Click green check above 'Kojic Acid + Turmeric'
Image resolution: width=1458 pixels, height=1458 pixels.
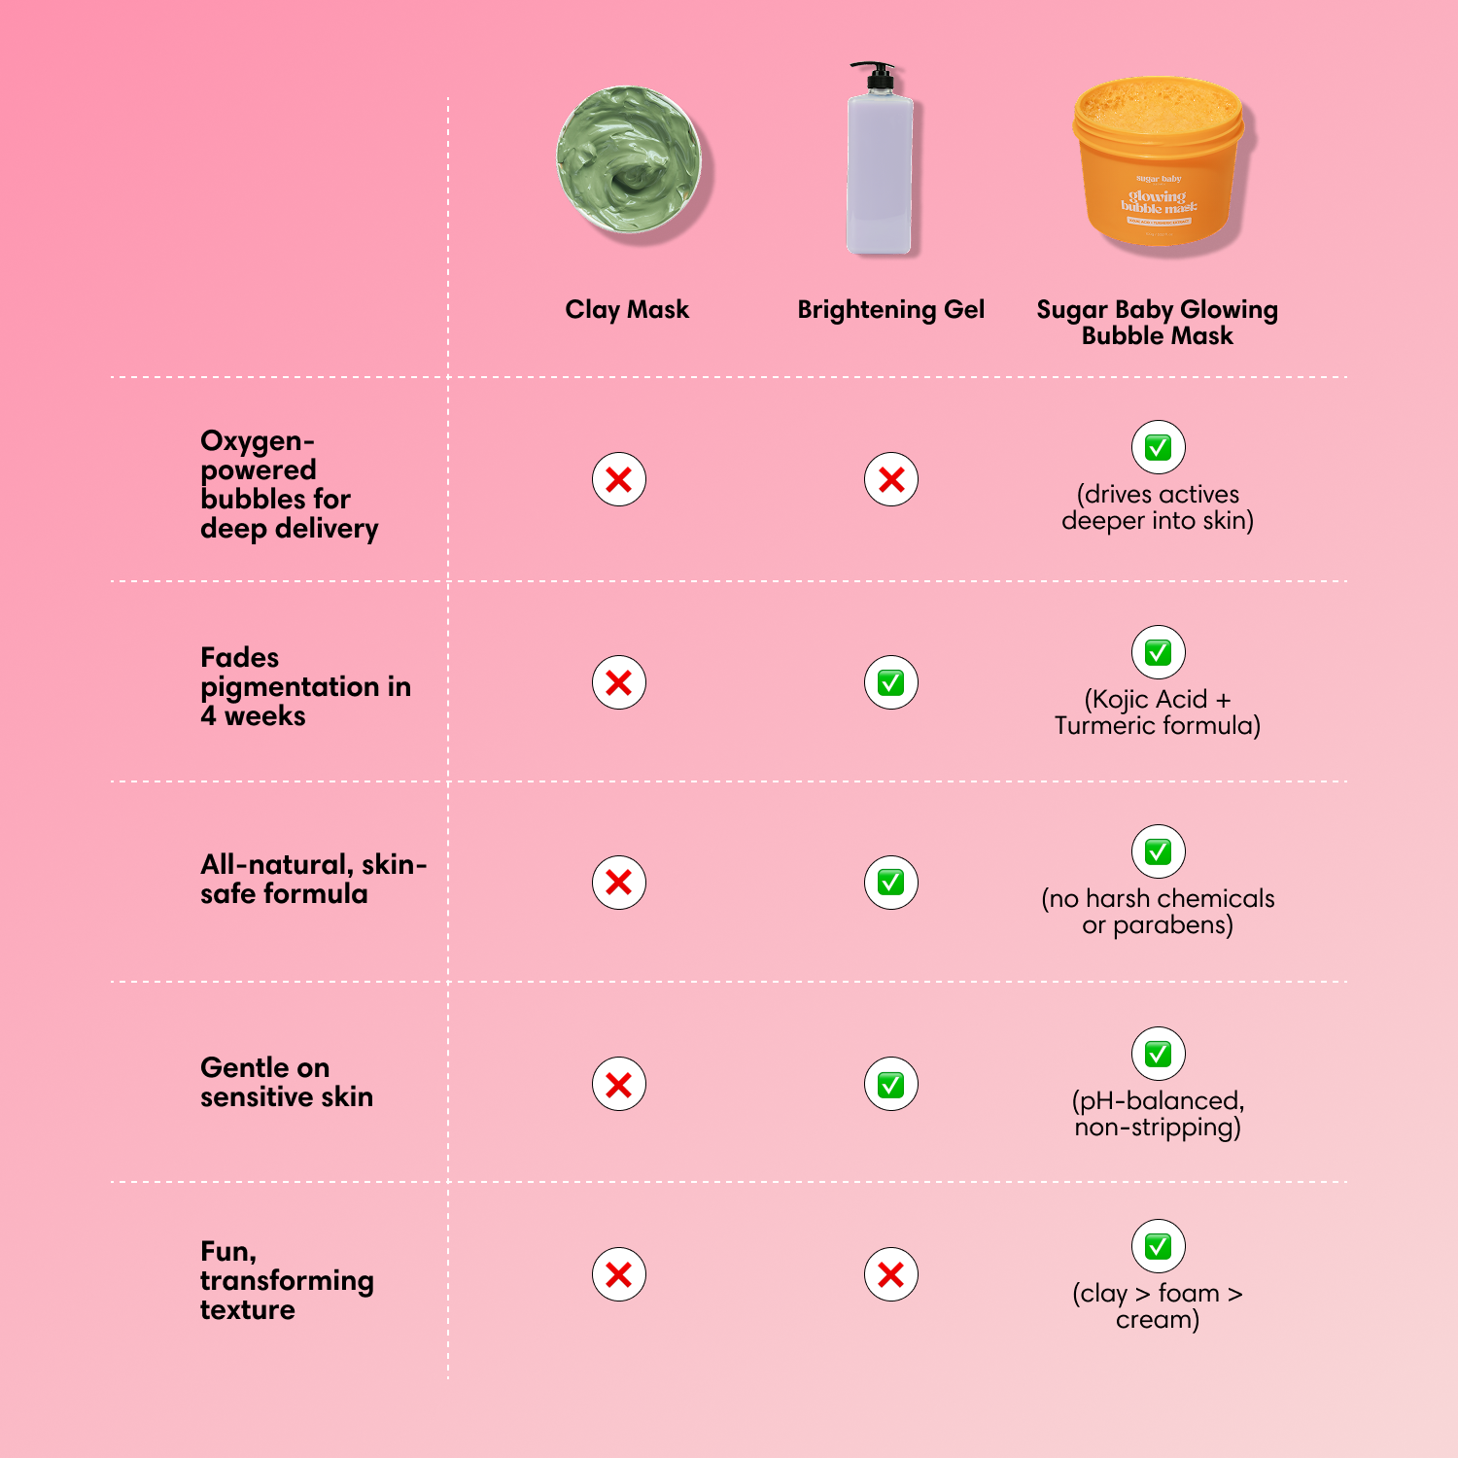pos(1158,652)
